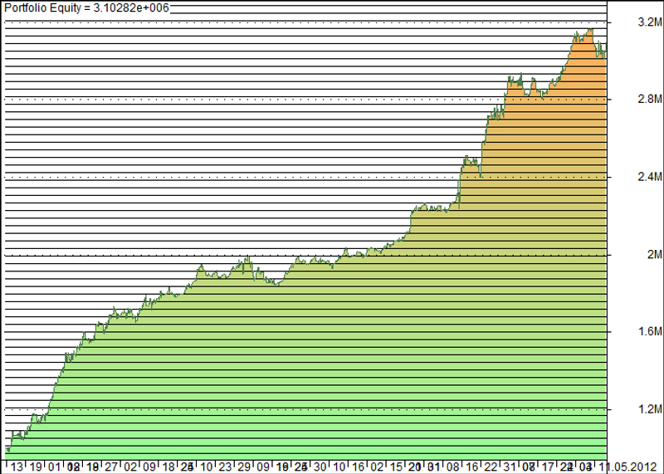This screenshot has height=474, width=664.
Task: Click the 'Portfolio Equity = 3.10282e+006' title text
Action: 86,7
